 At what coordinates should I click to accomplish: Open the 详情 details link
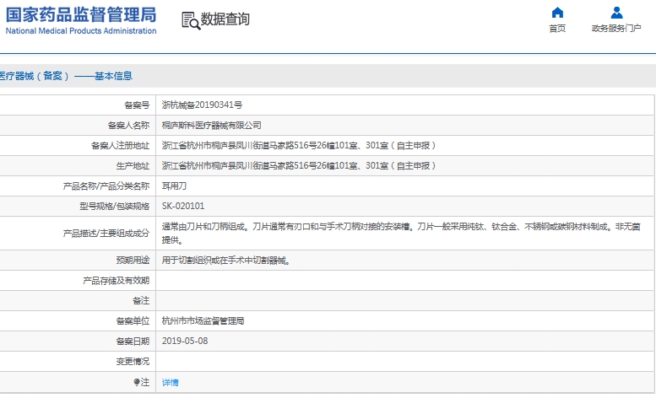pos(171,382)
